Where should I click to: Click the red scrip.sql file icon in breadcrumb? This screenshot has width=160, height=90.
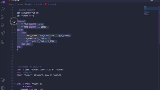pyautogui.click(x=46, y=4)
